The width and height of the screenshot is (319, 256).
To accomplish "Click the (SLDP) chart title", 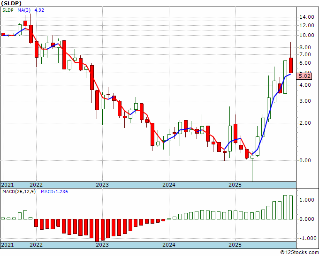I will 11,3.
